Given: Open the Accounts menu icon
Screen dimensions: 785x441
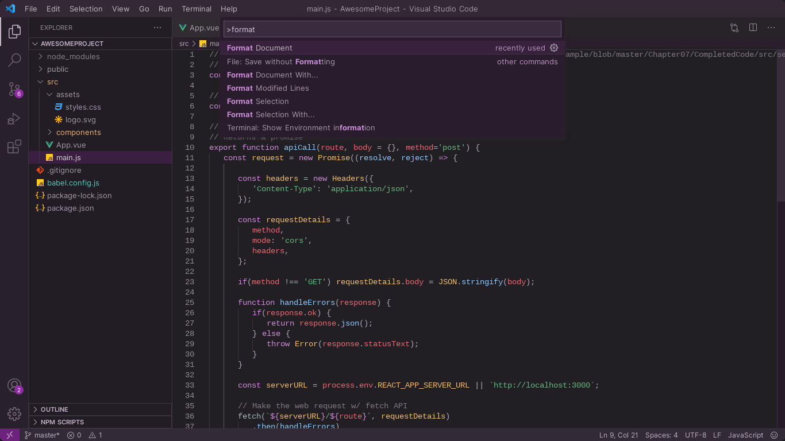Looking at the screenshot, I should (14, 386).
